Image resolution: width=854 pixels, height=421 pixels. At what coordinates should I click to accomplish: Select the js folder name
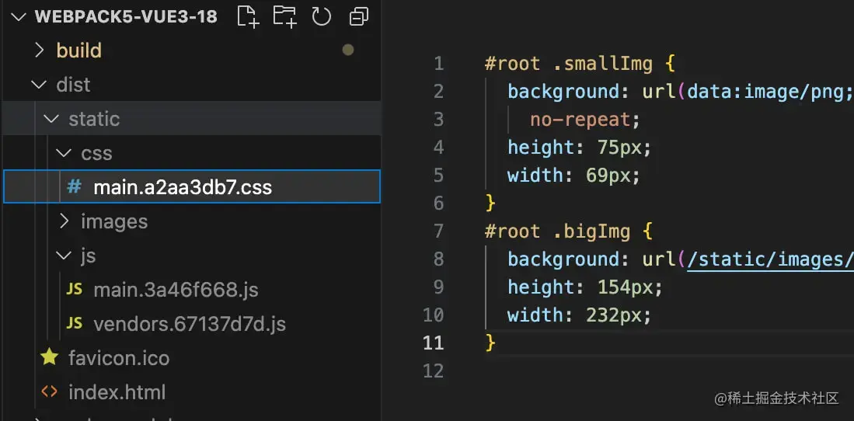pyautogui.click(x=89, y=256)
